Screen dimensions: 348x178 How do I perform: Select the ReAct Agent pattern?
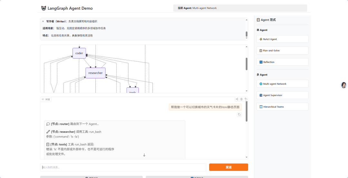(283, 39)
